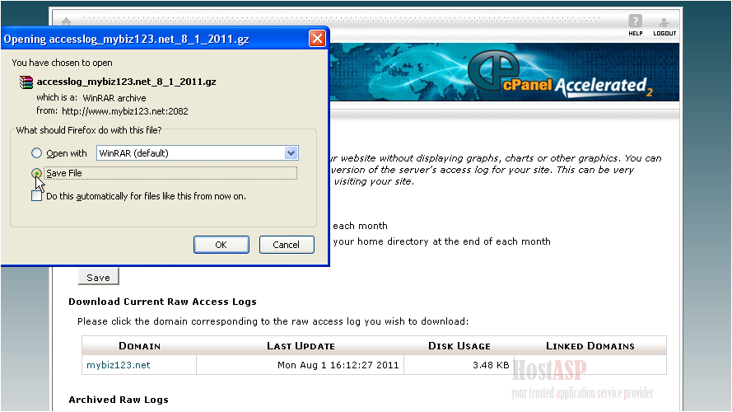Click the Domain column header
The height and width of the screenshot is (412, 732).
[x=139, y=346]
